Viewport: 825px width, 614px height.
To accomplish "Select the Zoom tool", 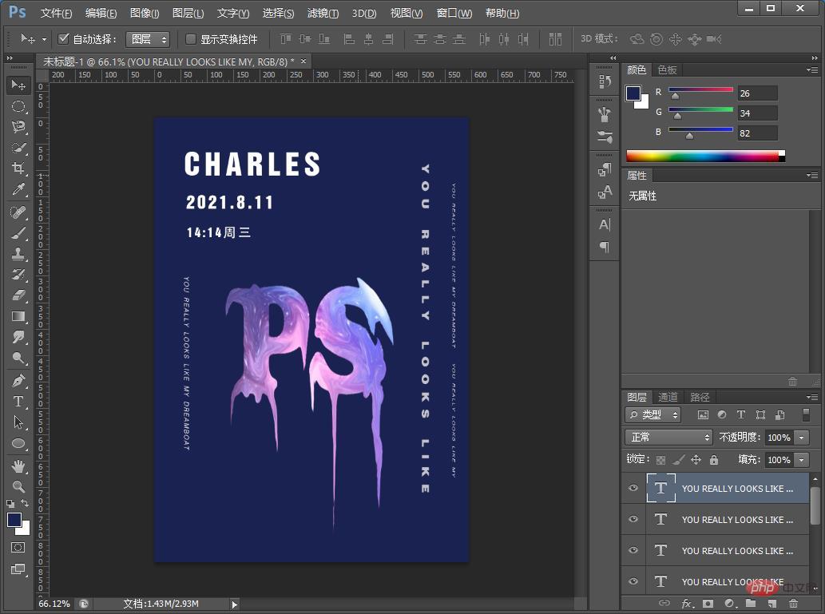I will (18, 487).
